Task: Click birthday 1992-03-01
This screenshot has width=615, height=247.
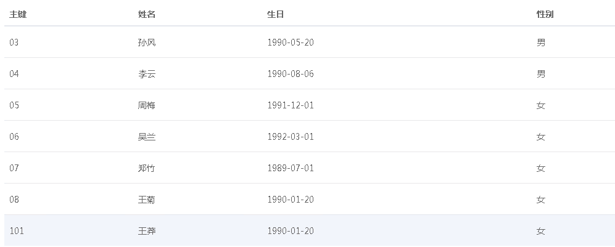Action: coord(291,137)
